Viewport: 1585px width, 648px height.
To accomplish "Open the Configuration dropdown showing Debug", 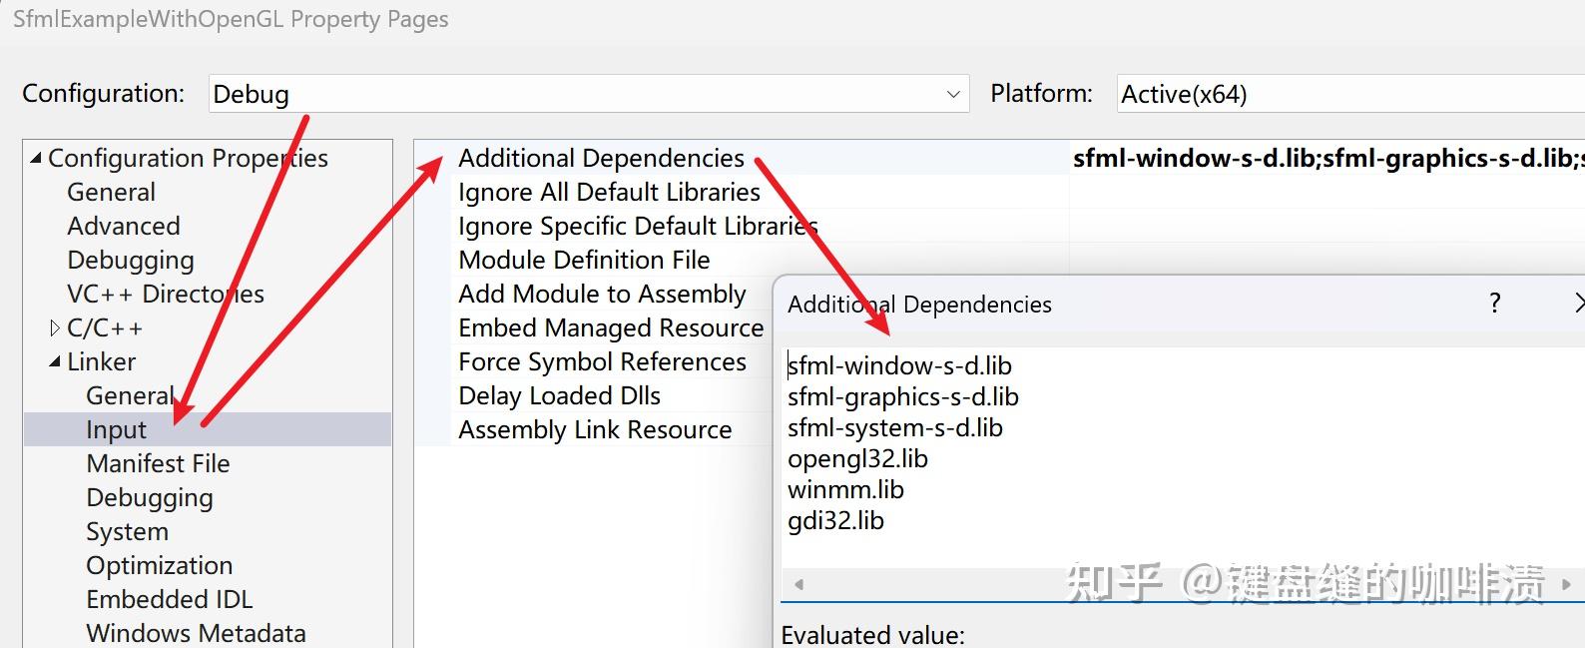I will click(x=589, y=94).
